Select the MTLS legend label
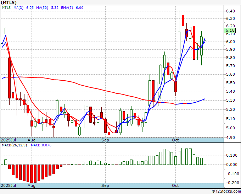The height and width of the screenshot is (194, 241). [x=6, y=8]
